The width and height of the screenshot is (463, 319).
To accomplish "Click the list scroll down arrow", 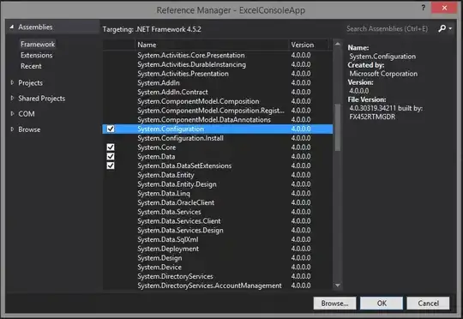I will point(338,286).
